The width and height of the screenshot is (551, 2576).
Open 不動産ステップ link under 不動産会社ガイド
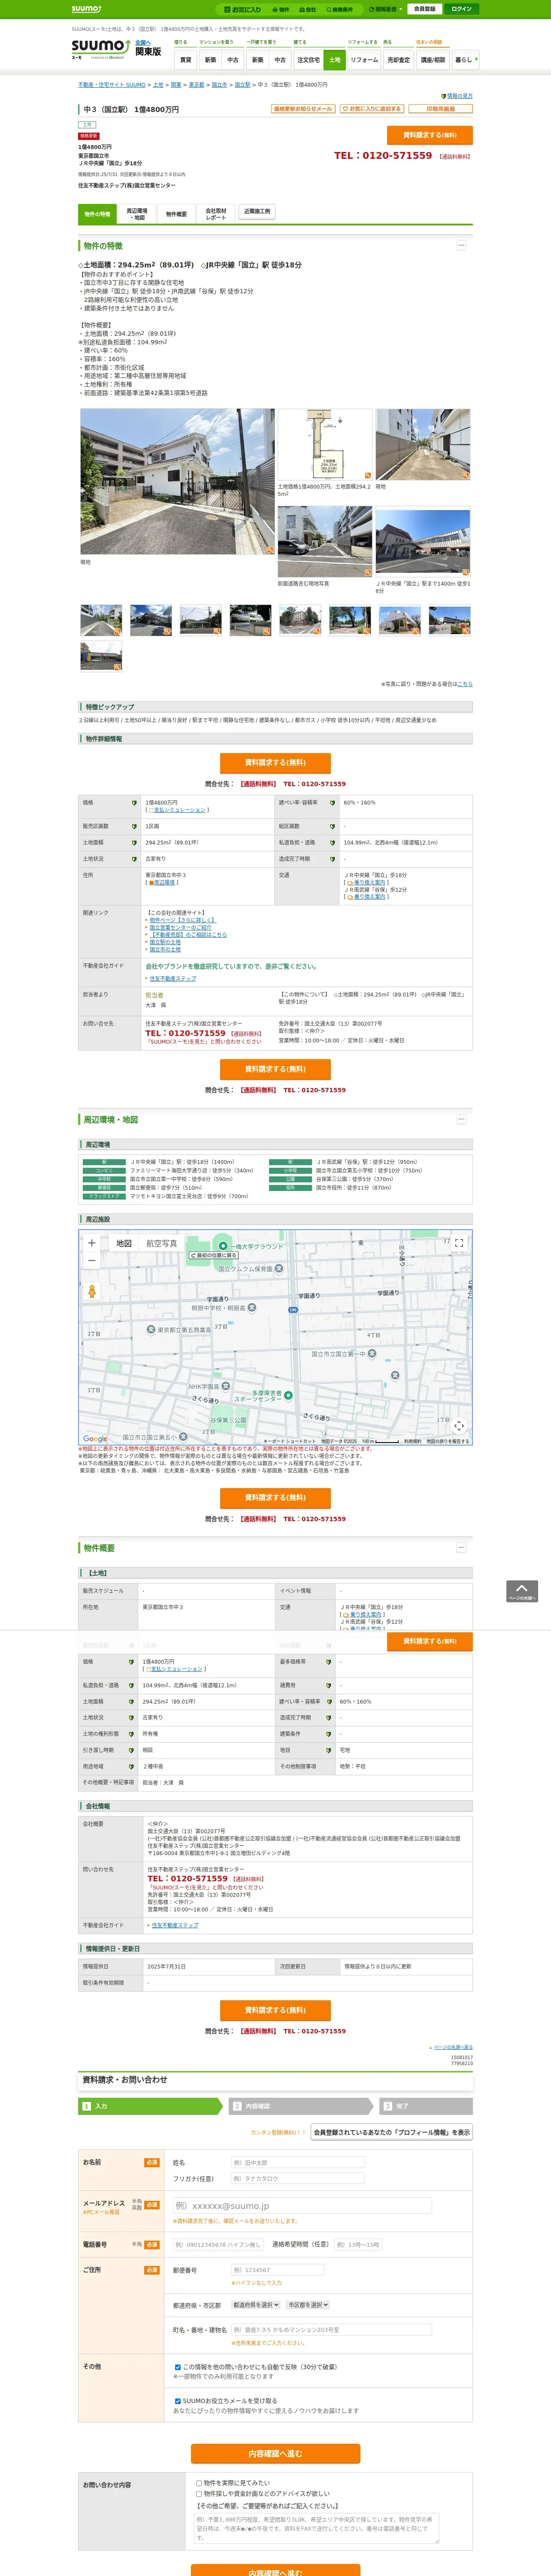[x=173, y=978]
